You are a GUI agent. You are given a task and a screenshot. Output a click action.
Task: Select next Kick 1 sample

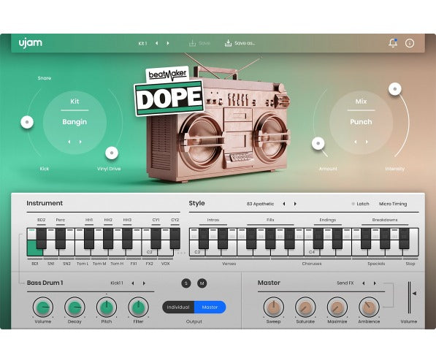(x=144, y=283)
